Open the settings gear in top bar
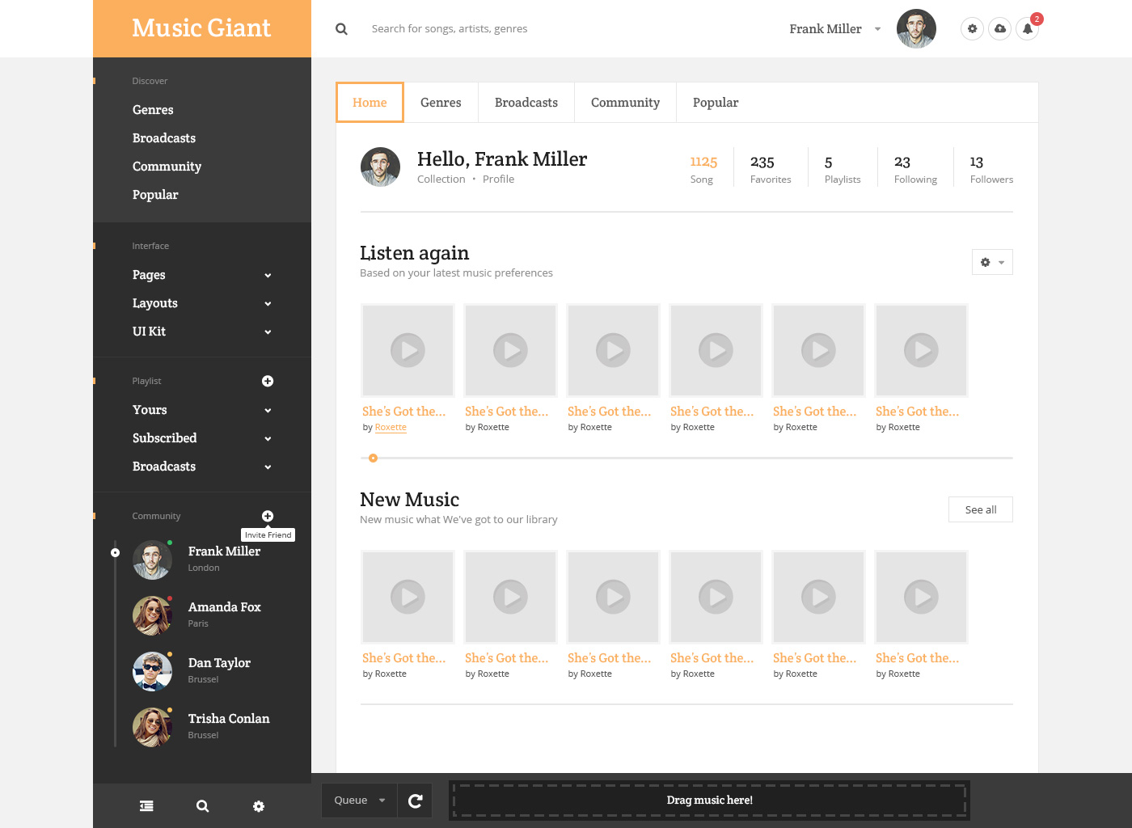1132x828 pixels. point(972,28)
